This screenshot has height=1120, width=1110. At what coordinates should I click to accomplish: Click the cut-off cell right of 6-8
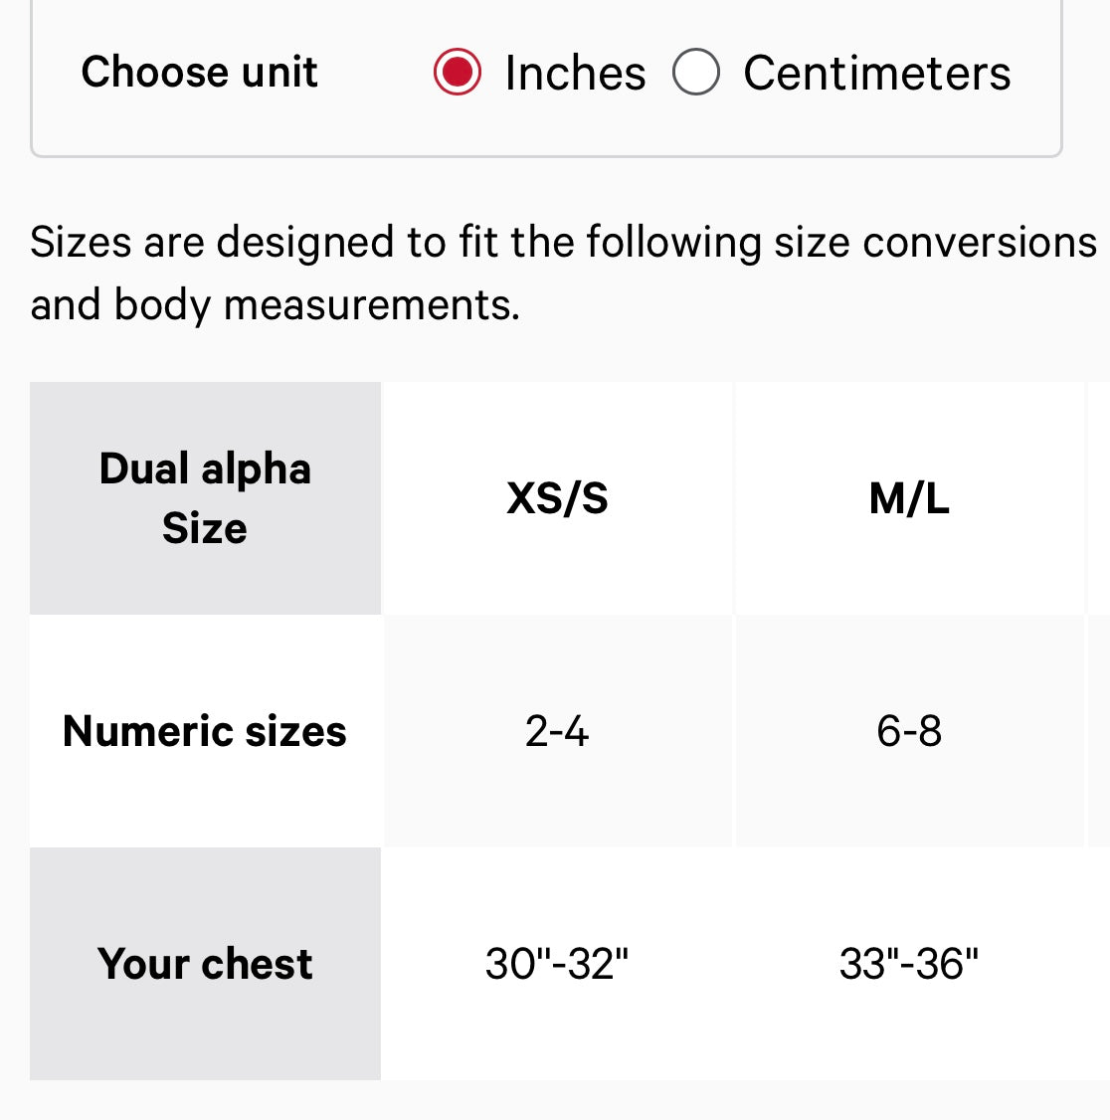point(1099,731)
